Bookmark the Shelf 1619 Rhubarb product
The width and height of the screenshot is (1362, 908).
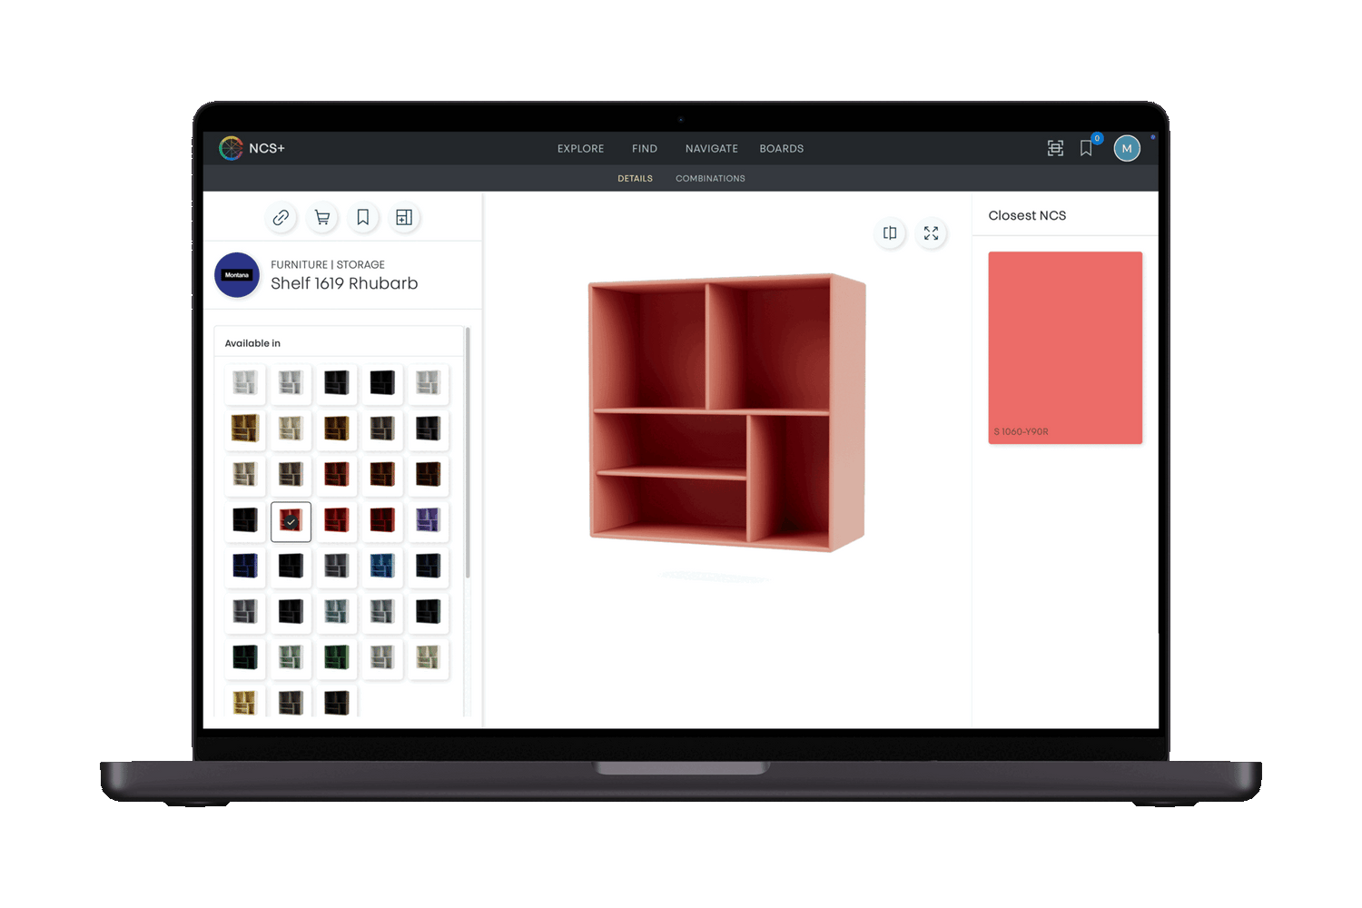coord(363,218)
